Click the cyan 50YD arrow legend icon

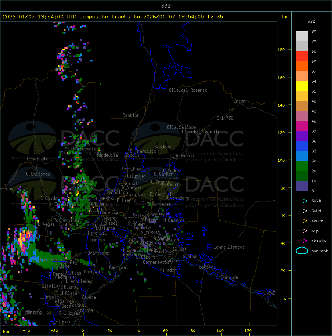tap(302, 201)
